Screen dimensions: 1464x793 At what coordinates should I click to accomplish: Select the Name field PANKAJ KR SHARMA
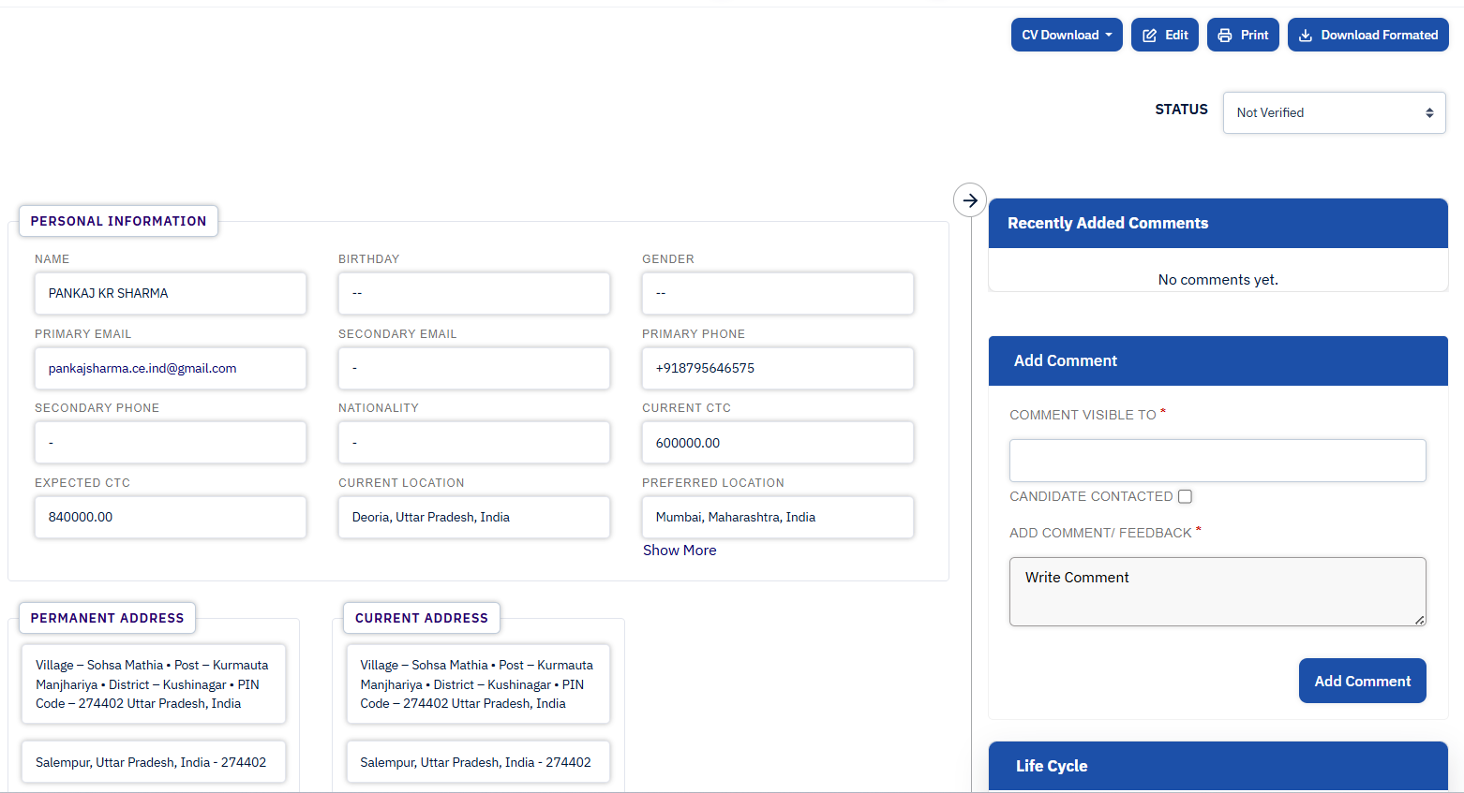coord(171,293)
